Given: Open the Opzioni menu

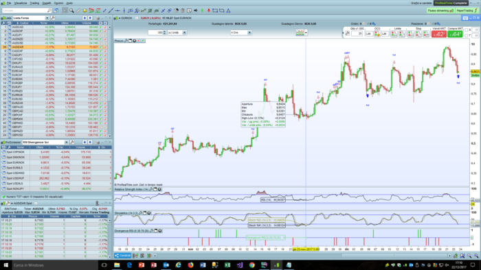Looking at the screenshot, I should (58, 3).
